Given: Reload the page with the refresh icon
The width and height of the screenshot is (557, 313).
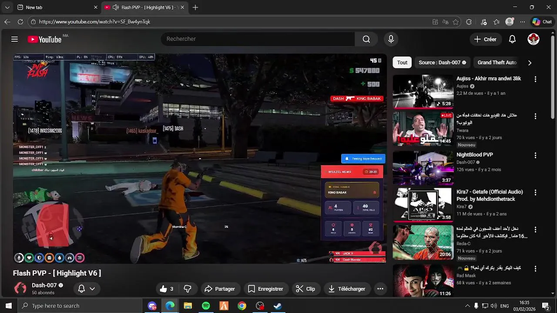Looking at the screenshot, I should (x=20, y=22).
